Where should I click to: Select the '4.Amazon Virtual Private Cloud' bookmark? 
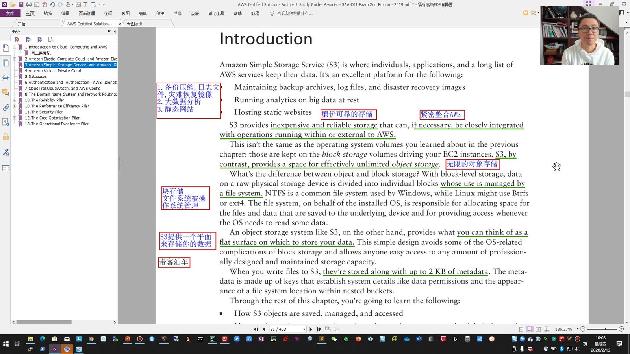click(x=53, y=71)
